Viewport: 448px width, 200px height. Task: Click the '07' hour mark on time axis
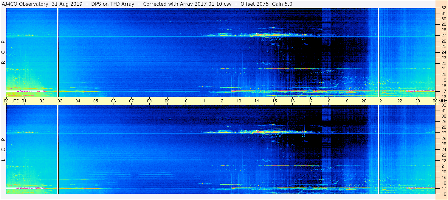131,101
